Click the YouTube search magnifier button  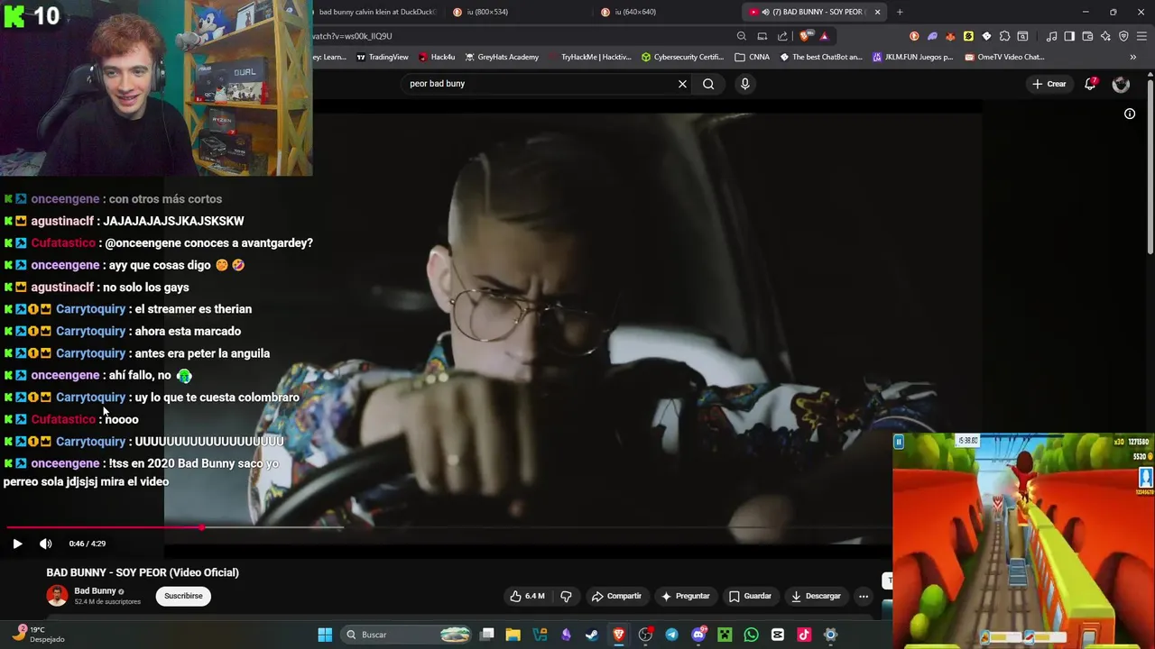(708, 84)
